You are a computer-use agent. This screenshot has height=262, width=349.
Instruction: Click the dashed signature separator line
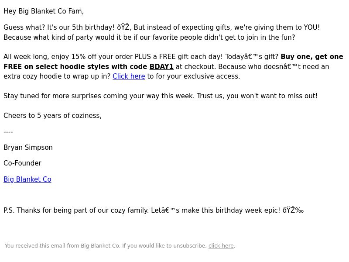pos(8,132)
